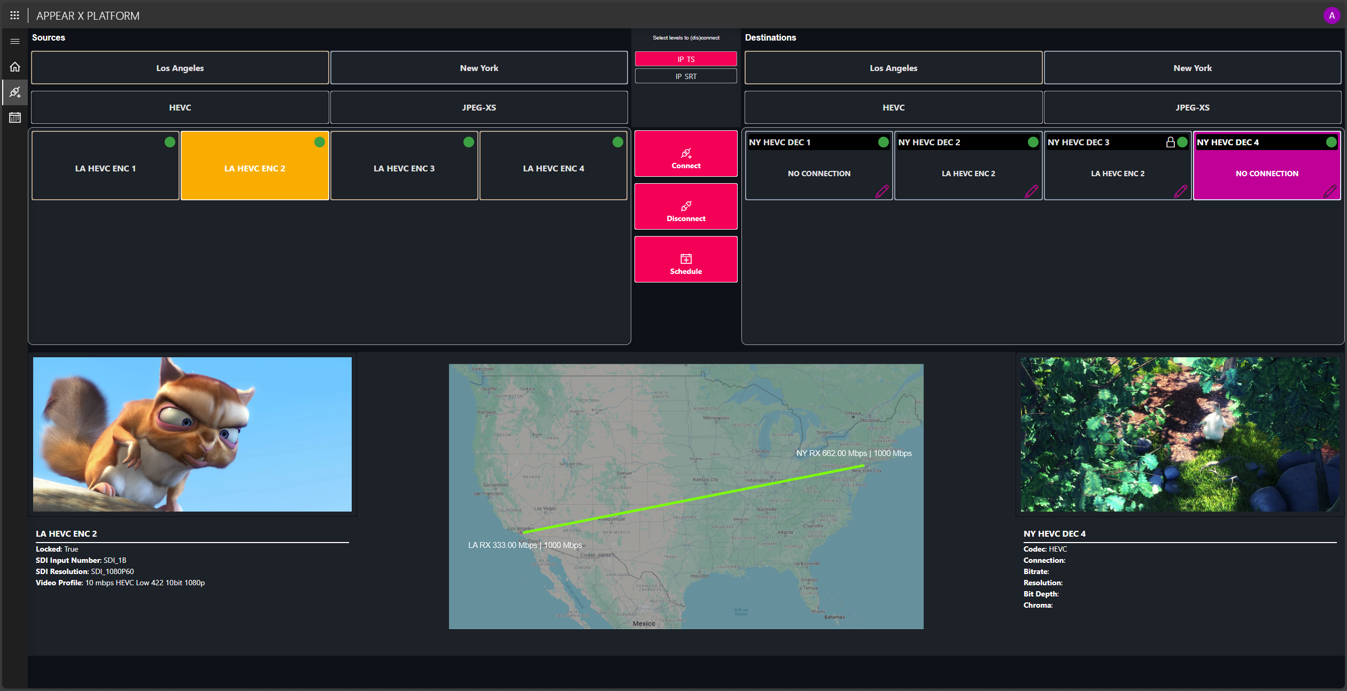Filter sources by Los Angeles
Screen dimensions: 1347x691
pos(180,68)
